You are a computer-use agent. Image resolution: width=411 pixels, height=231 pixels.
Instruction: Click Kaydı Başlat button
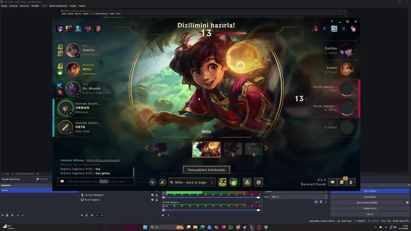pyautogui.click(x=370, y=197)
